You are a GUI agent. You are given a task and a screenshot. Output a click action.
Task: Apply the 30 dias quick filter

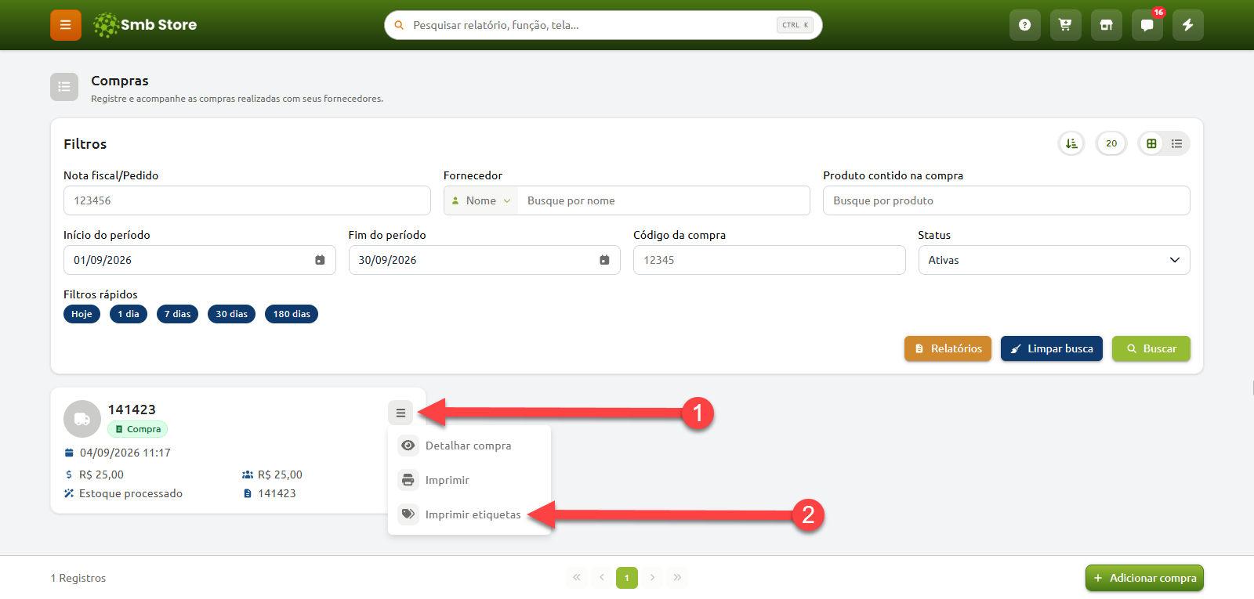pos(231,314)
